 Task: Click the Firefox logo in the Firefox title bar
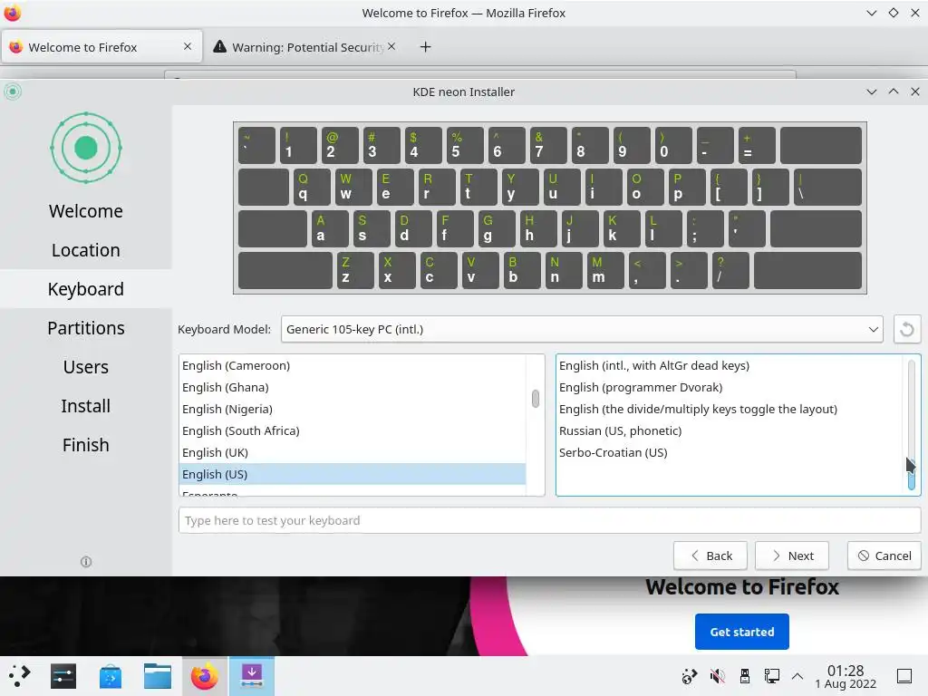pyautogui.click(x=13, y=13)
